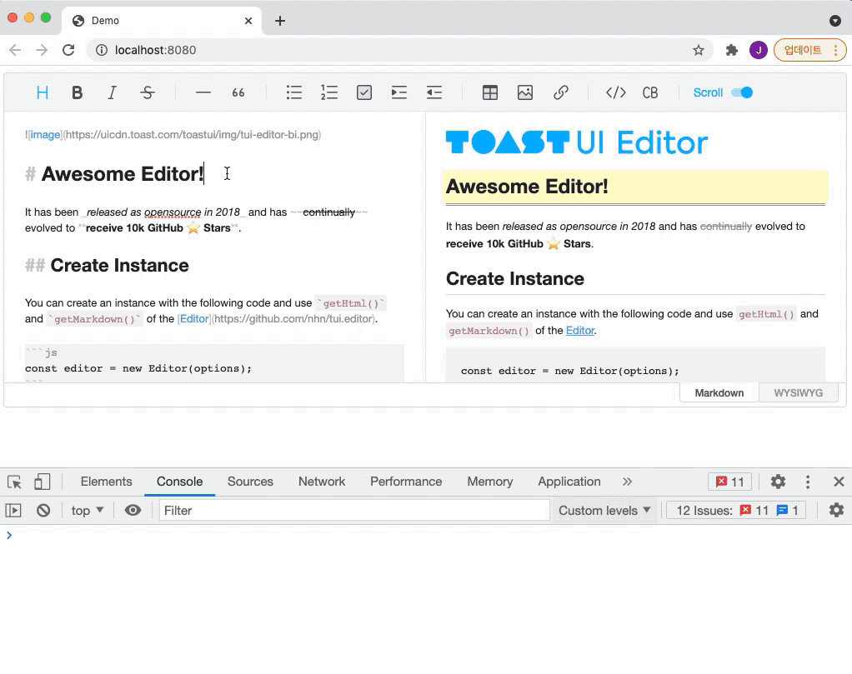Open the insert image dialog
Image resolution: width=852 pixels, height=674 pixels.
pyautogui.click(x=524, y=92)
